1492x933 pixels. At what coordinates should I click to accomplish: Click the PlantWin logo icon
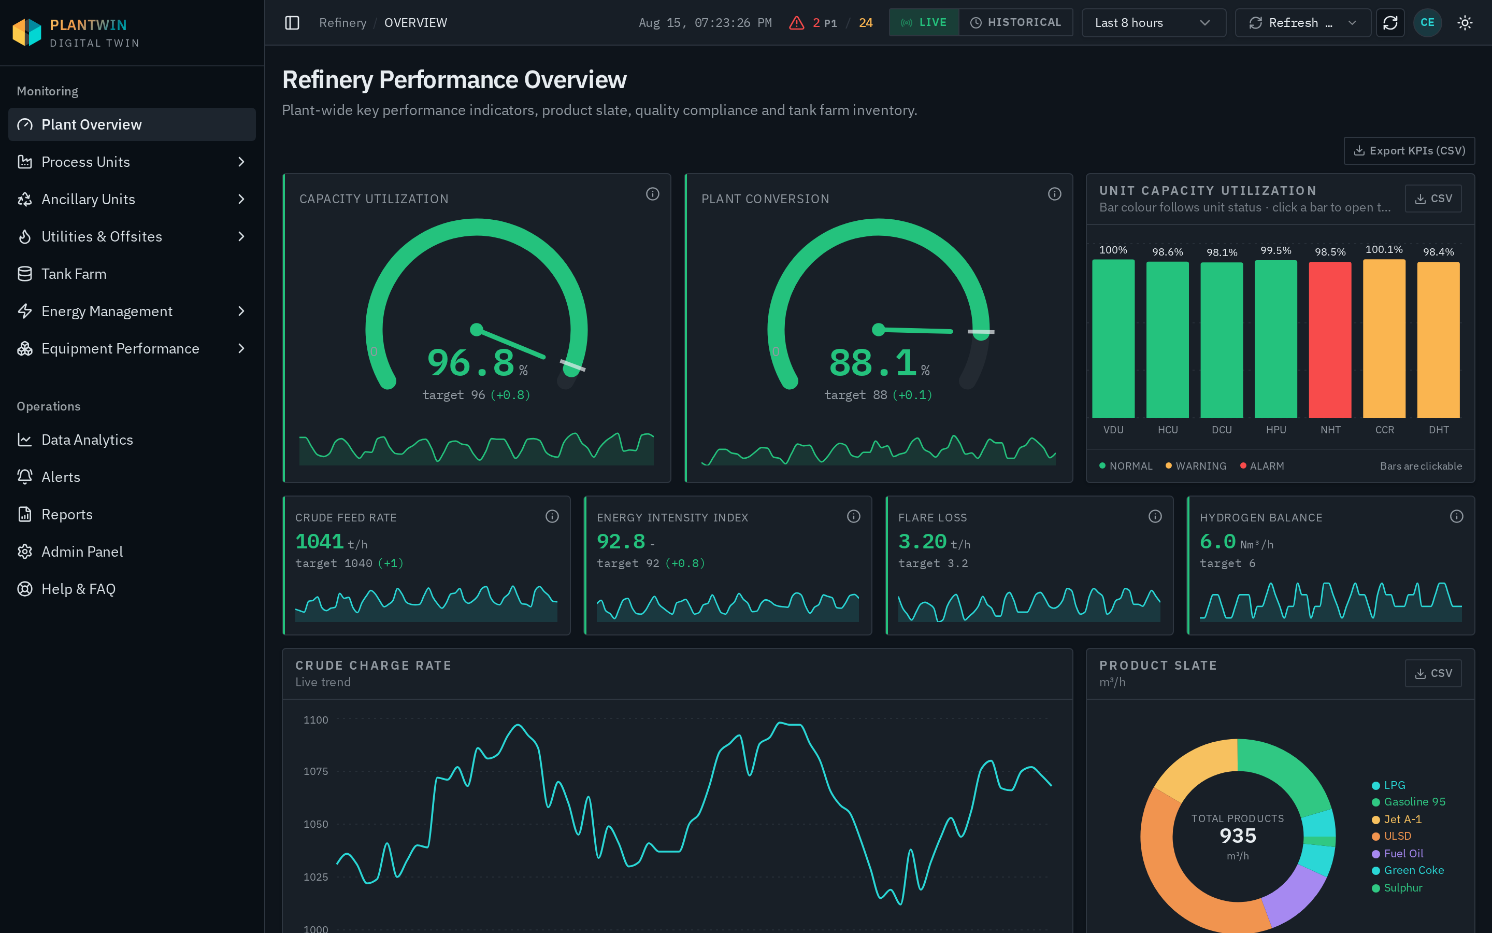tap(26, 32)
